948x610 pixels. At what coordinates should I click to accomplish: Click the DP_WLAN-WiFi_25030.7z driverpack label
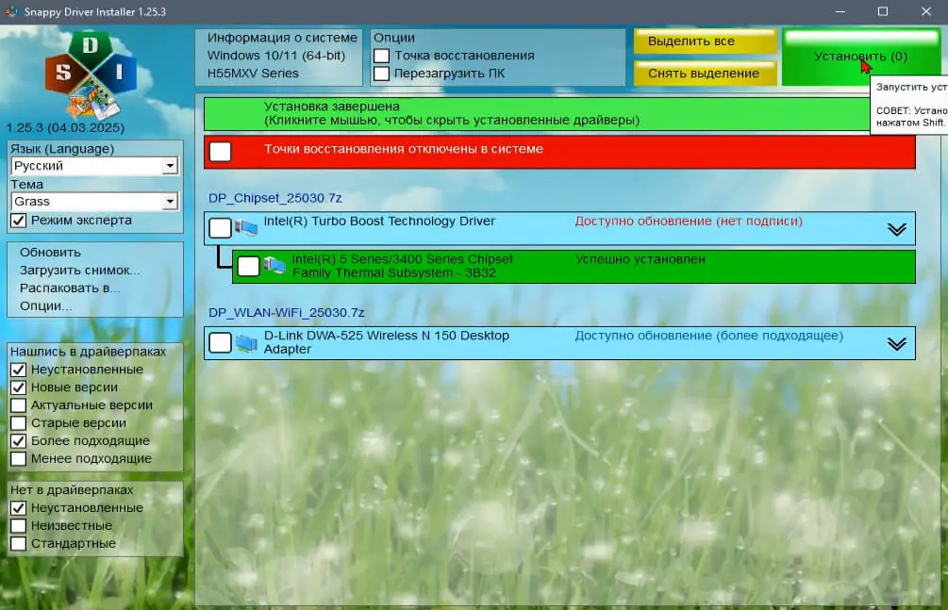(287, 313)
